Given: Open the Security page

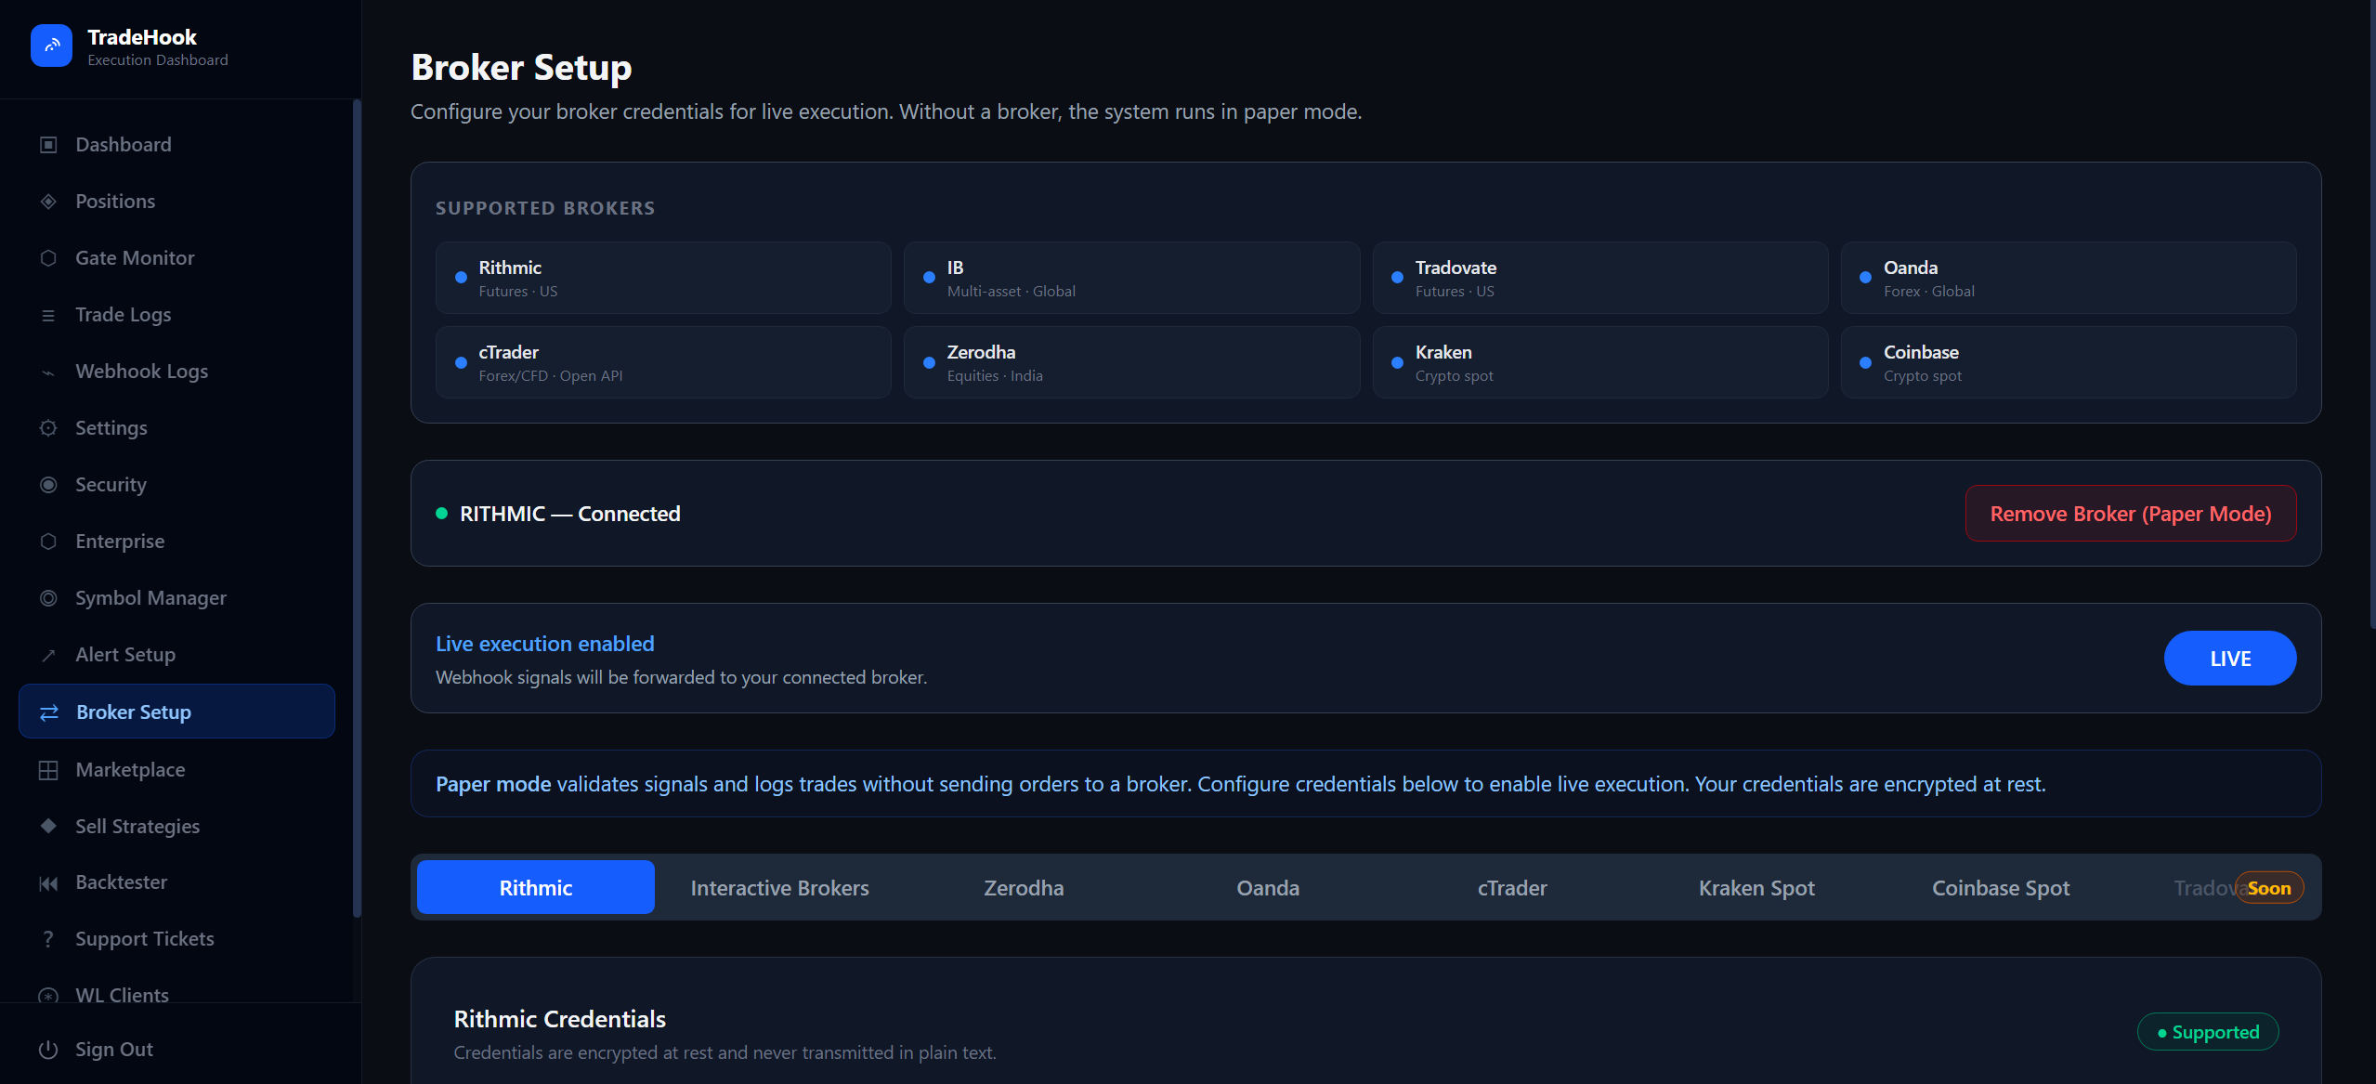Looking at the screenshot, I should [x=176, y=485].
